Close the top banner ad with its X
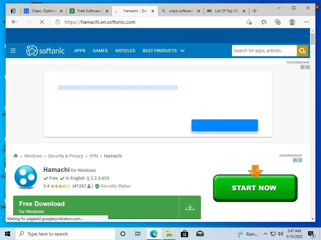 pyautogui.click(x=308, y=67)
